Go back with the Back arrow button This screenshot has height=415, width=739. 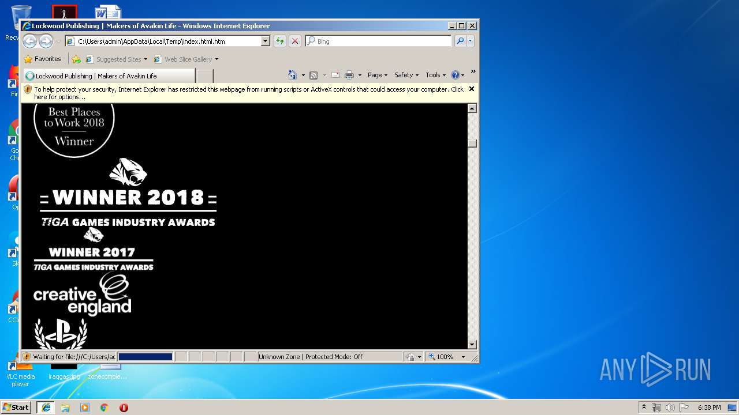point(29,41)
